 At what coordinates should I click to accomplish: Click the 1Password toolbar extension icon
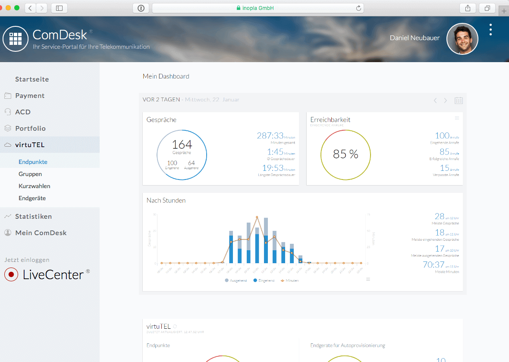[x=141, y=8]
